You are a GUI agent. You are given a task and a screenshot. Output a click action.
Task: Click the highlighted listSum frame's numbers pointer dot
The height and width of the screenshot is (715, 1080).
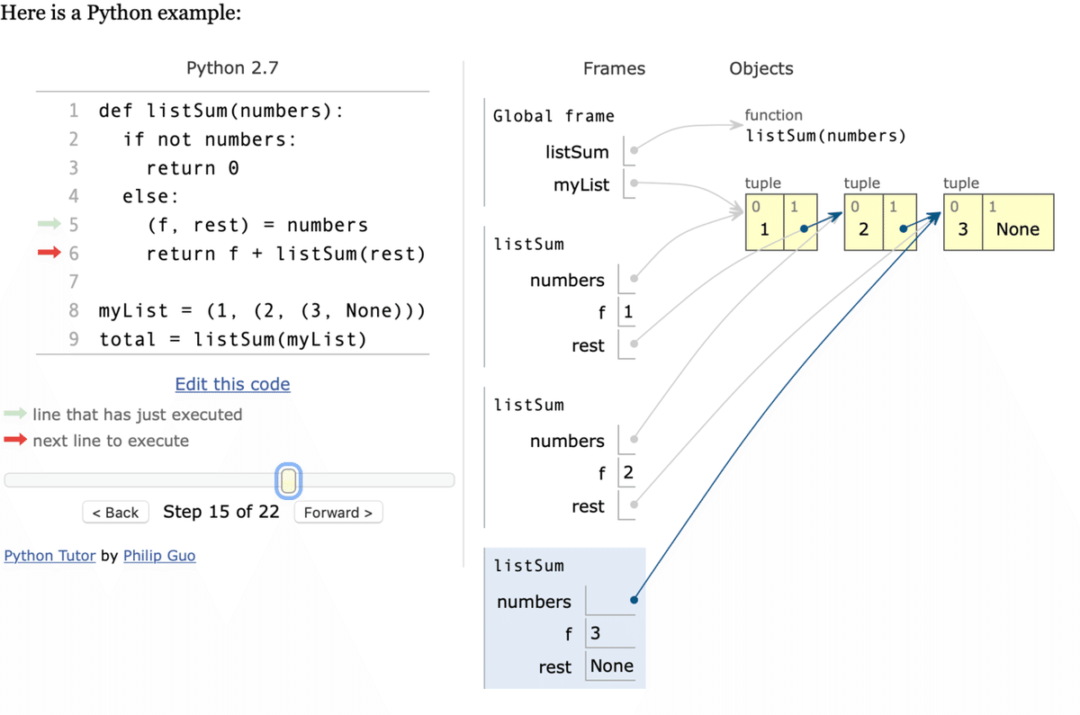pyautogui.click(x=634, y=599)
